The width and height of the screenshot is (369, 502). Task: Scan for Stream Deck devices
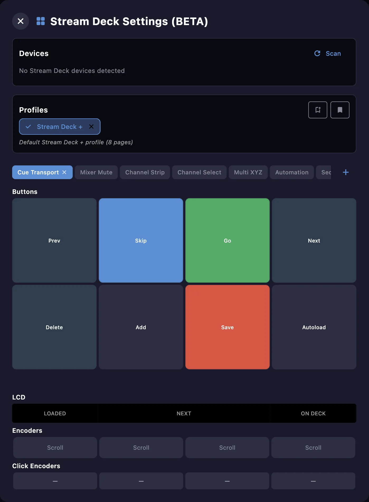[x=328, y=54]
